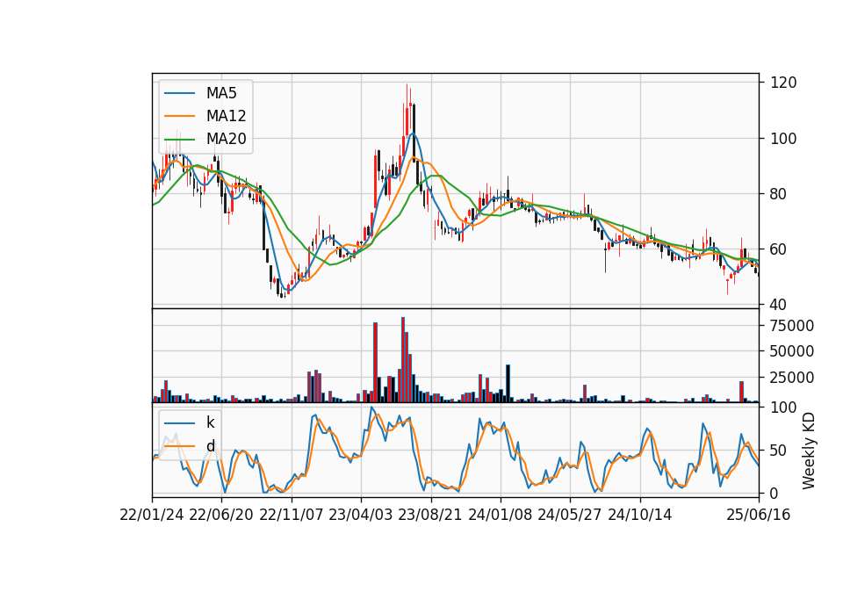Click the 23/08/21 date tick label
The image size is (843, 606).
pos(430,516)
